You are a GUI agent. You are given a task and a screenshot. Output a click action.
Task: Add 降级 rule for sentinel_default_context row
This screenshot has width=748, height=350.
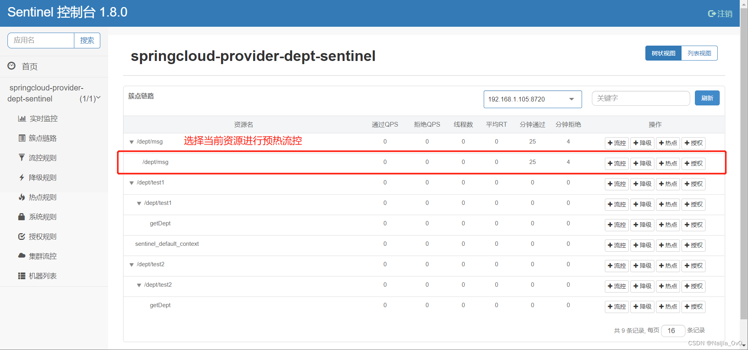(x=642, y=245)
